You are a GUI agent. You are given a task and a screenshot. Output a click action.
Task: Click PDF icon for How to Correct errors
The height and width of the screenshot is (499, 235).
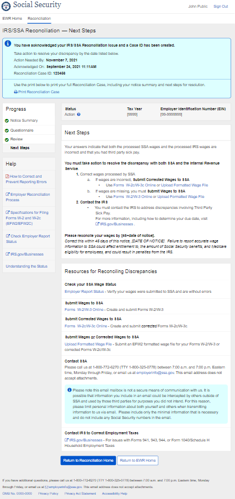point(7,177)
